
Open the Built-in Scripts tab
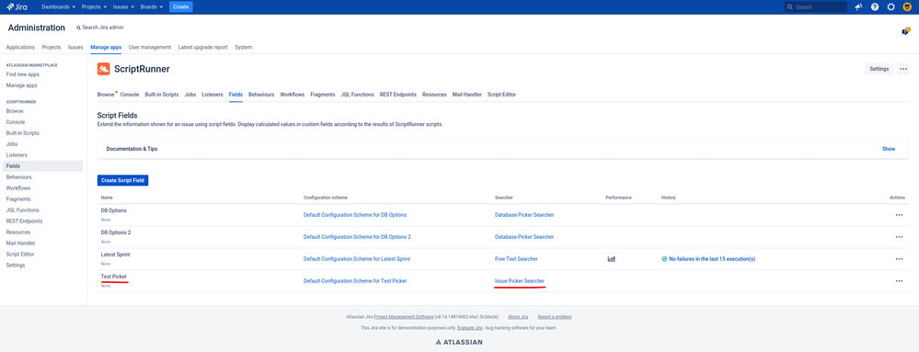pyautogui.click(x=162, y=95)
